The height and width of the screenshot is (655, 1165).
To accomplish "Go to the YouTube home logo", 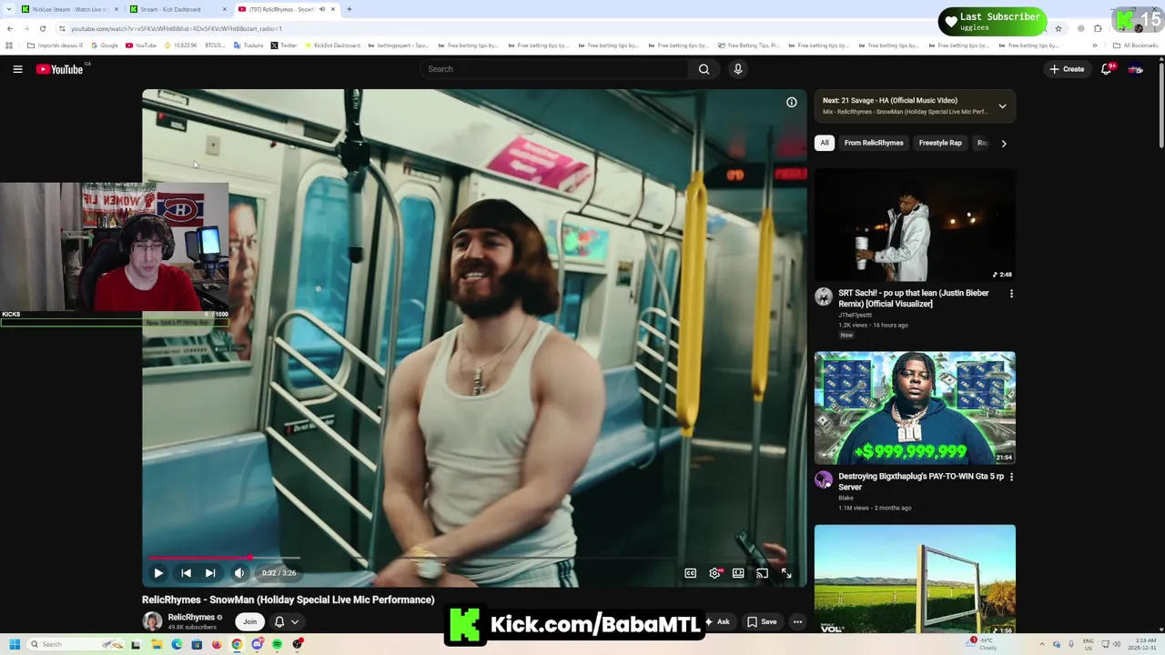I will click(60, 69).
